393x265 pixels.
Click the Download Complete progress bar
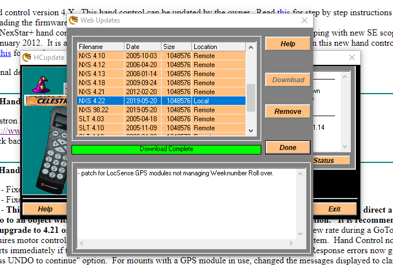pos(167,149)
